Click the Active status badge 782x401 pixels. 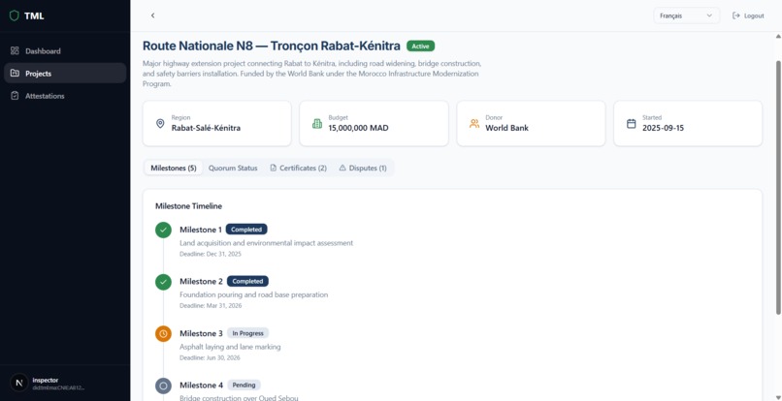420,46
